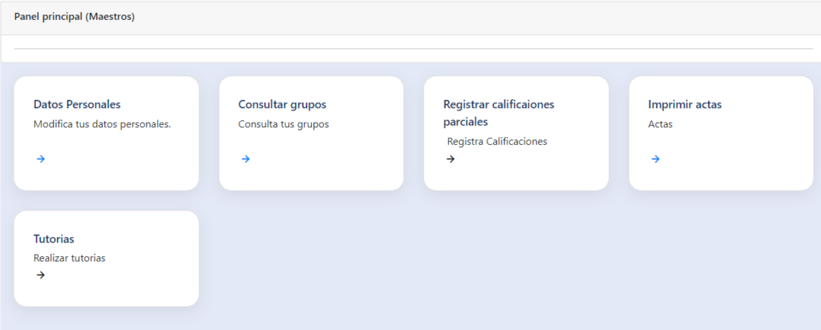Click the 'Registra Calificaciones' description text
This screenshot has height=330, width=821.
[x=497, y=142]
